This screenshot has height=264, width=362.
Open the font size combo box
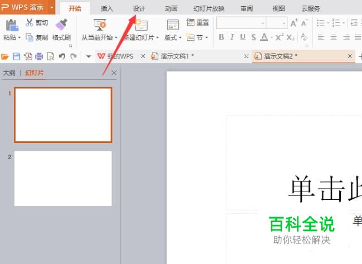click(x=276, y=23)
